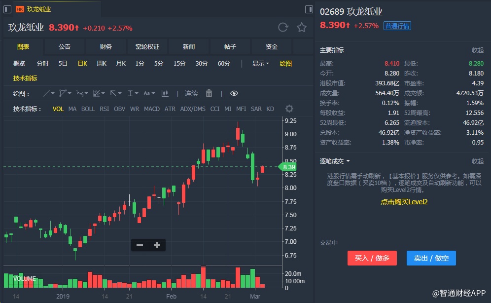
Task: Delete drawings with the trash icon
Action: pos(209,93)
